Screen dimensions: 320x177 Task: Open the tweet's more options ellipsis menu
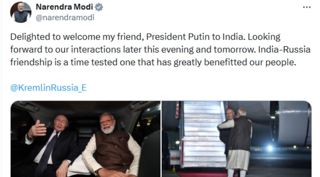(x=307, y=7)
